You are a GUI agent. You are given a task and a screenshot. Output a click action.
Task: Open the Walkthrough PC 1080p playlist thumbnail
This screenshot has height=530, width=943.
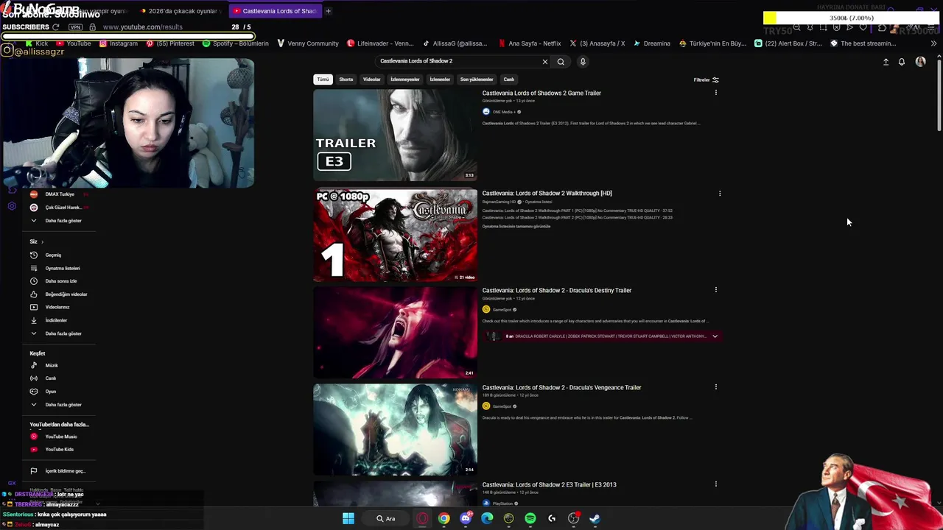tap(395, 236)
